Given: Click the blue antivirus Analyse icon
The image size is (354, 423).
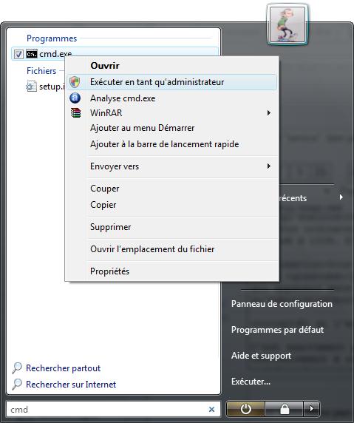Looking at the screenshot, I should pyautogui.click(x=75, y=98).
